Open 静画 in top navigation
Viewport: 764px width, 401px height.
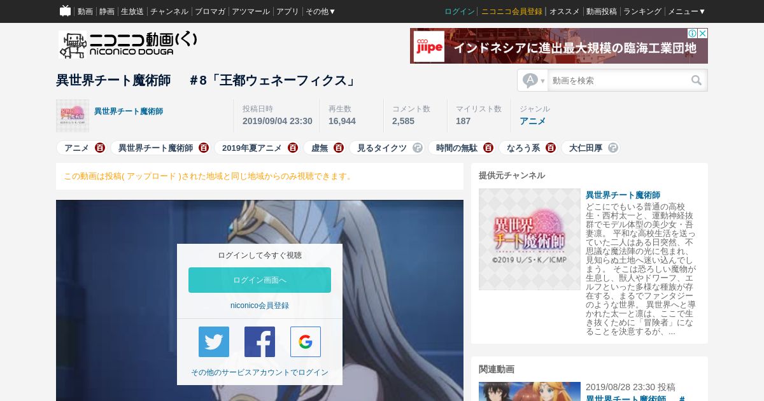click(x=107, y=11)
